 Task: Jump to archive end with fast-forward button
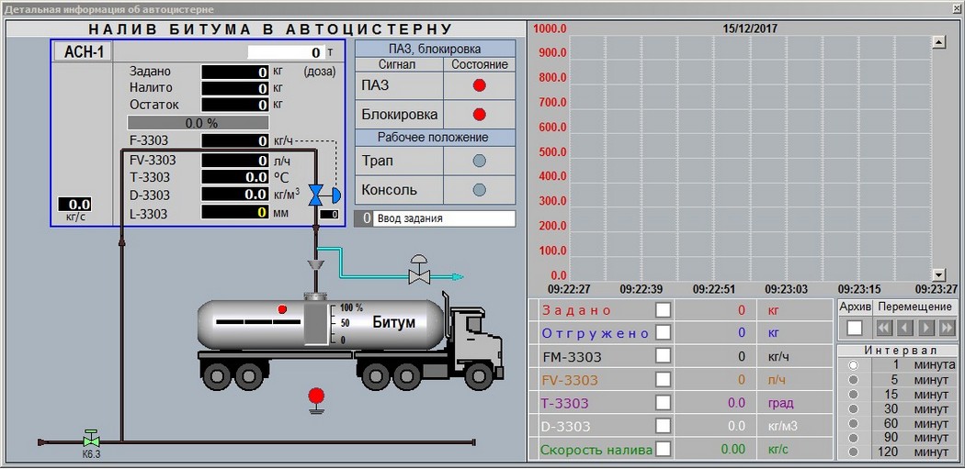tap(948, 328)
